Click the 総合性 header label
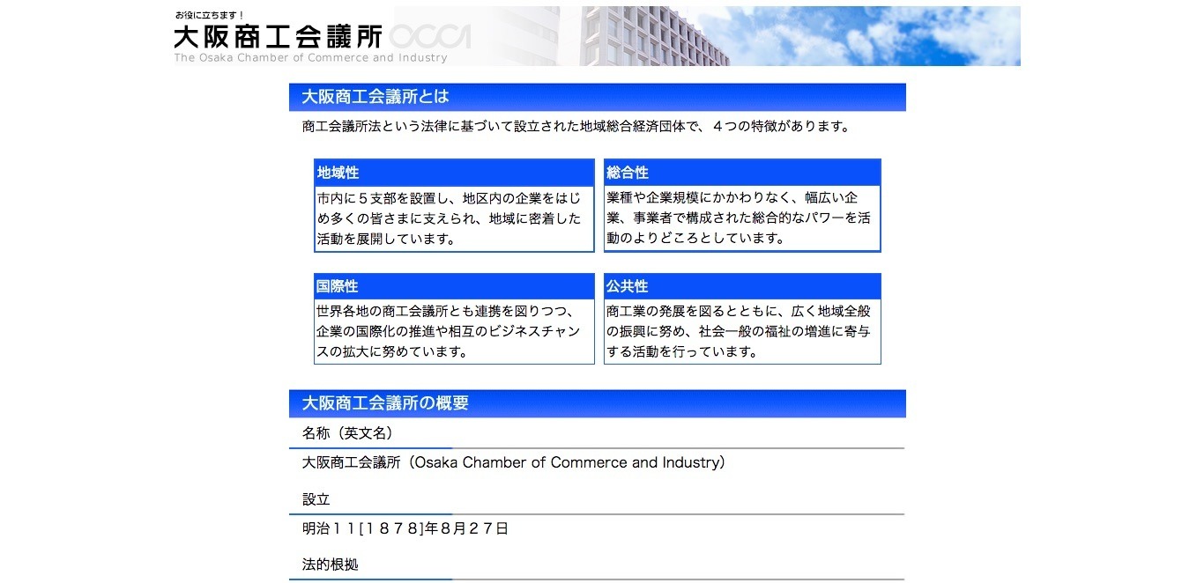The width and height of the screenshot is (1197, 583). pos(622,173)
